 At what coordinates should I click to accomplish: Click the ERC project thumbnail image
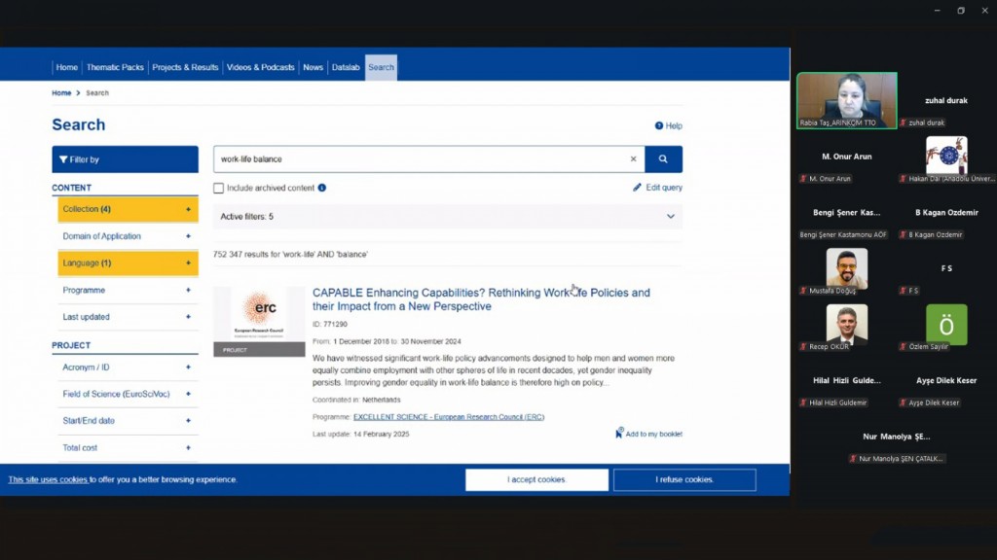tap(259, 321)
